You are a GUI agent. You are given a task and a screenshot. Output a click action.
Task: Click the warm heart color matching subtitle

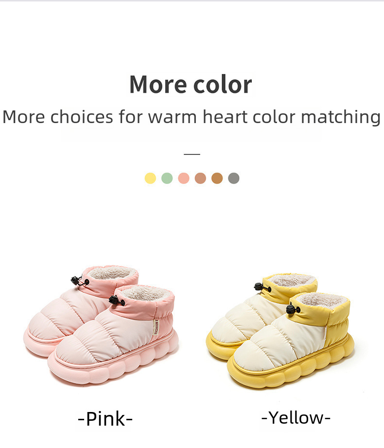point(192,117)
